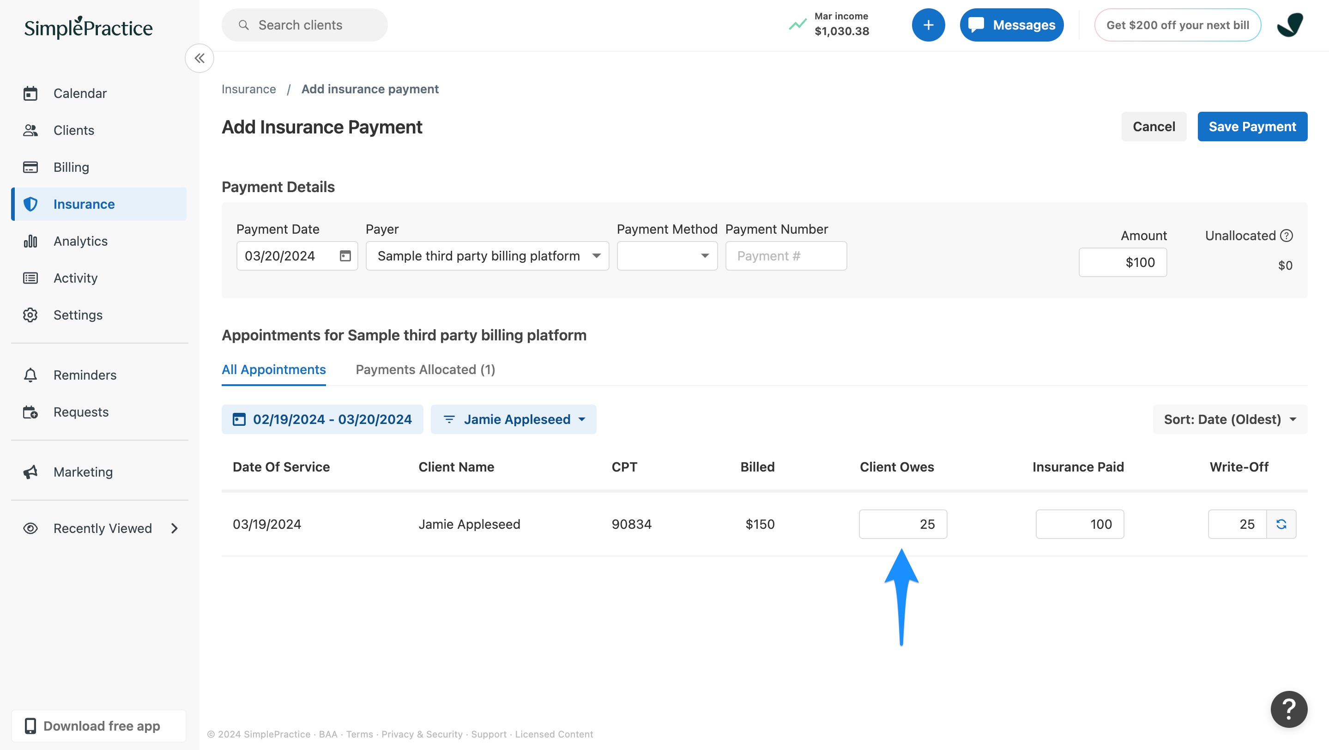
Task: Go to Clients in sidebar
Action: click(99, 131)
